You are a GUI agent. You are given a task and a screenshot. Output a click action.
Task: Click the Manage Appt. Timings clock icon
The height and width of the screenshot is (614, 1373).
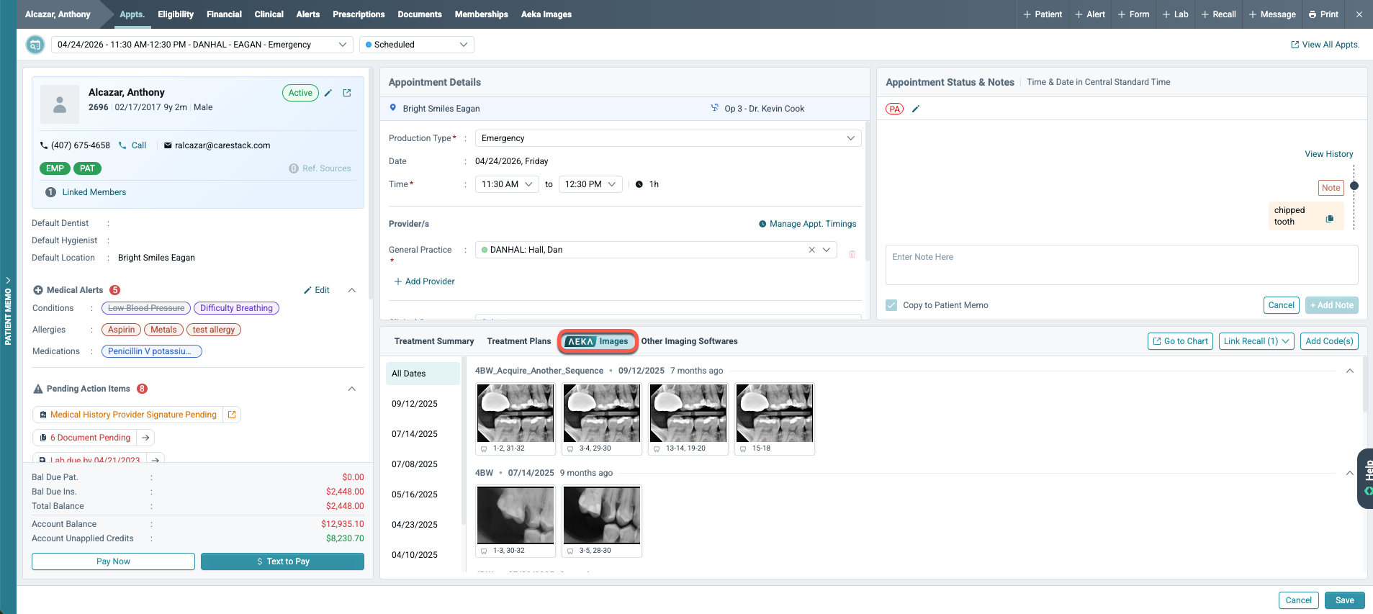point(762,224)
